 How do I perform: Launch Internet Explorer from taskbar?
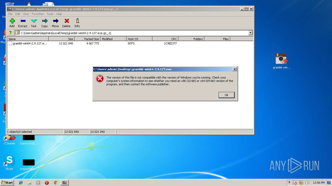[x=21, y=183]
